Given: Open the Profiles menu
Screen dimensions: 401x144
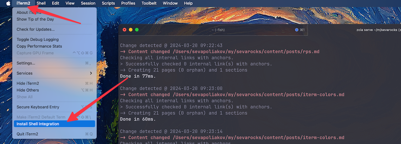Looking at the screenshot, I should pyautogui.click(x=128, y=3).
